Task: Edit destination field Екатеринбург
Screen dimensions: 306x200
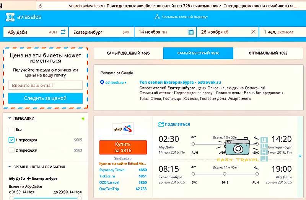Action: coord(101,32)
